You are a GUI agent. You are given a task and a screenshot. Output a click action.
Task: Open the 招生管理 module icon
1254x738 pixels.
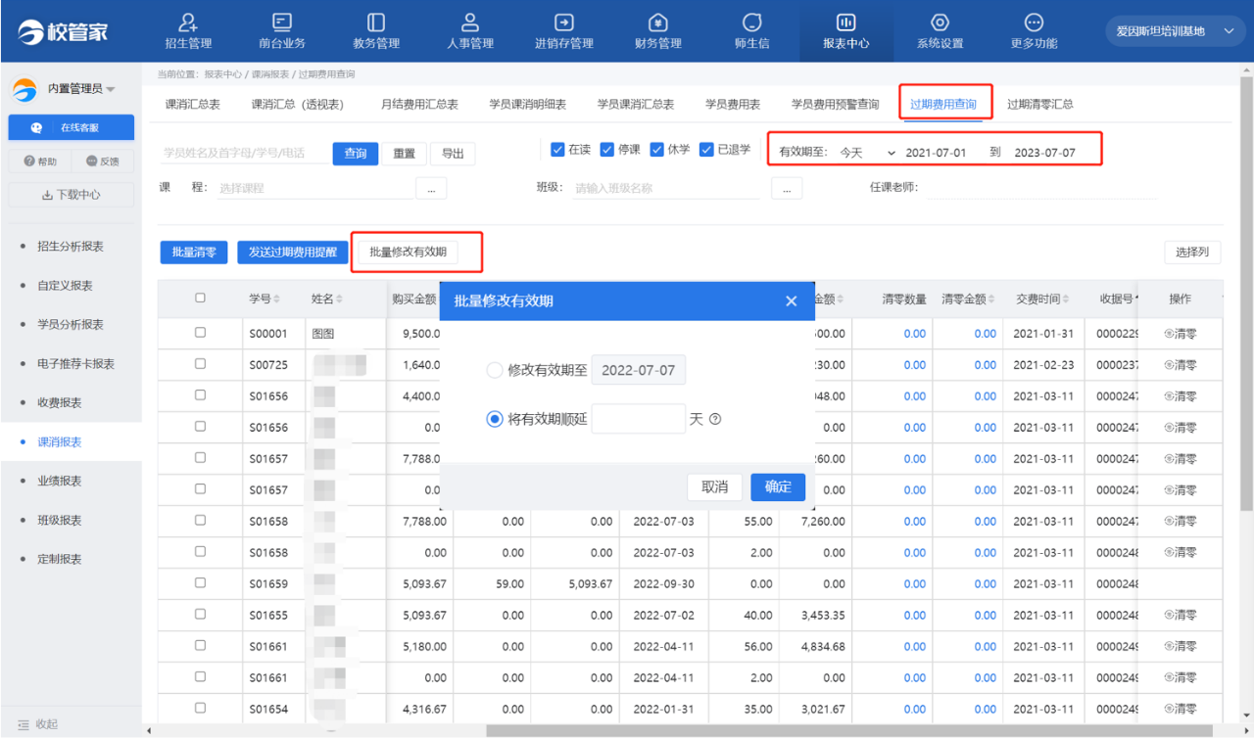coord(188,23)
